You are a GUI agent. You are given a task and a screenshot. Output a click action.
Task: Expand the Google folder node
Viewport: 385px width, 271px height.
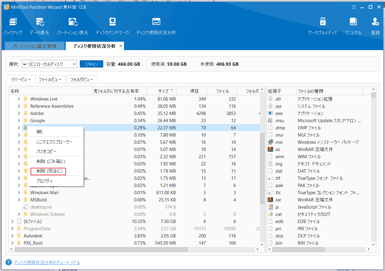point(19,121)
